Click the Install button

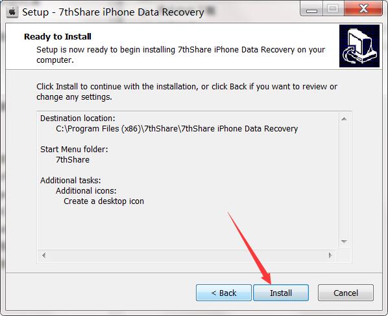click(281, 293)
